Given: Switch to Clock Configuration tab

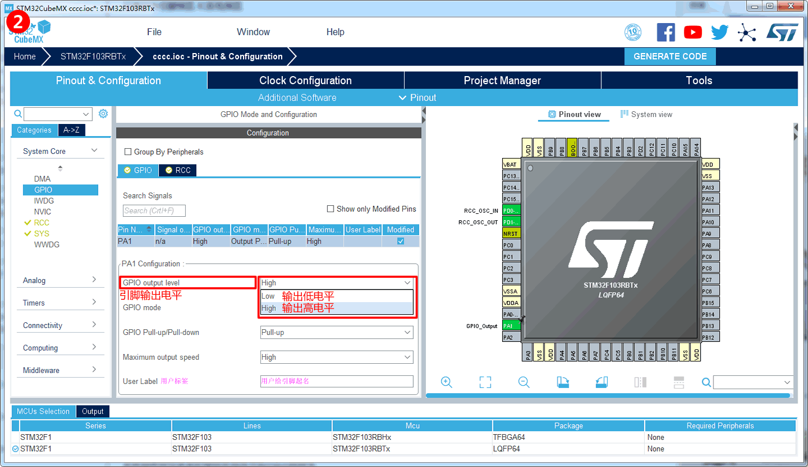Looking at the screenshot, I should (x=305, y=81).
